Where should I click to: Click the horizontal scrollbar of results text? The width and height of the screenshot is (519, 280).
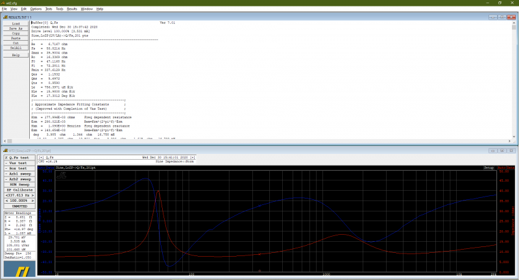click(x=258, y=141)
